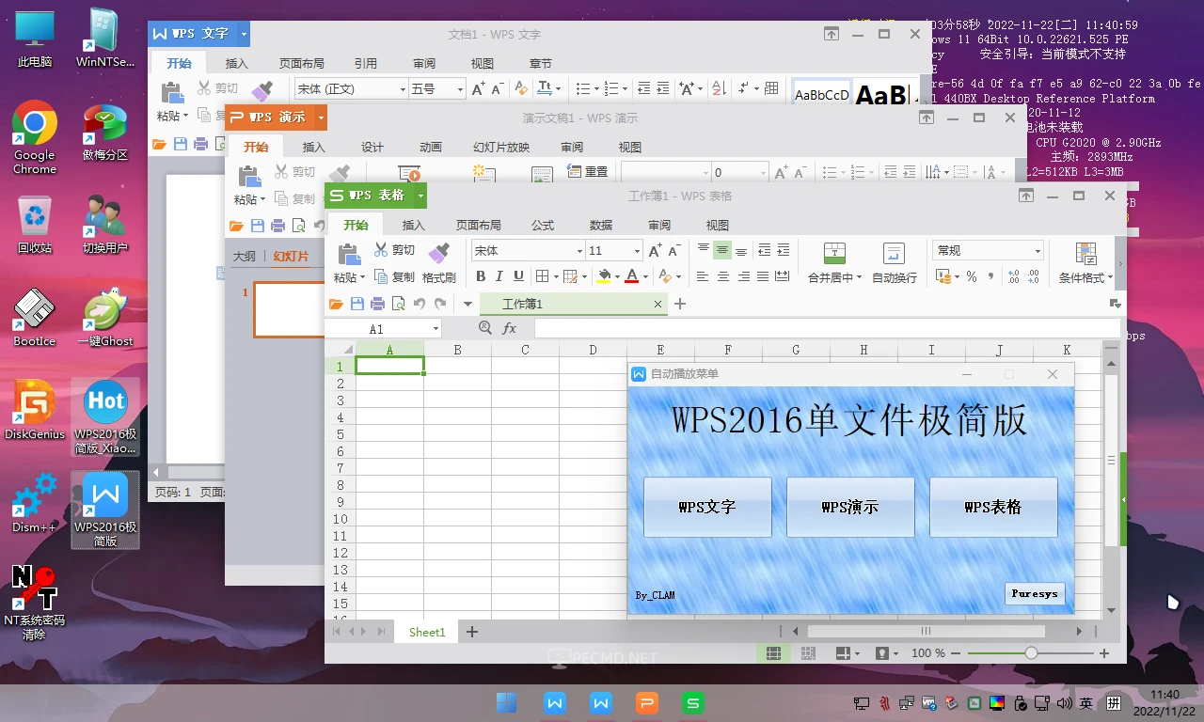Click the print preview icon in WPS 表格 quick toolbar

click(x=398, y=304)
